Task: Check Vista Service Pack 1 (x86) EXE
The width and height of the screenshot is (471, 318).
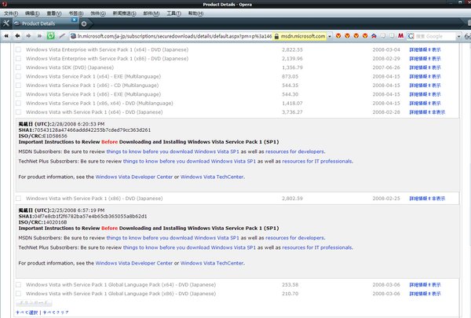Action: [x=18, y=94]
